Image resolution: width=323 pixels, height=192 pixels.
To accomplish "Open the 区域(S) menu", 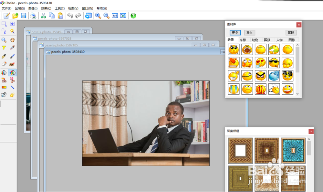I will [x=20, y=8].
